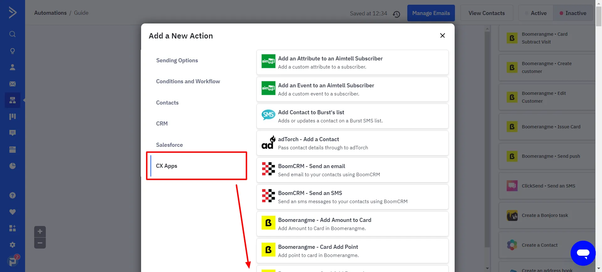This screenshot has height=272, width=602.
Task: Select Boomerangme - Edit Customer in the right panel
Action: (547, 97)
